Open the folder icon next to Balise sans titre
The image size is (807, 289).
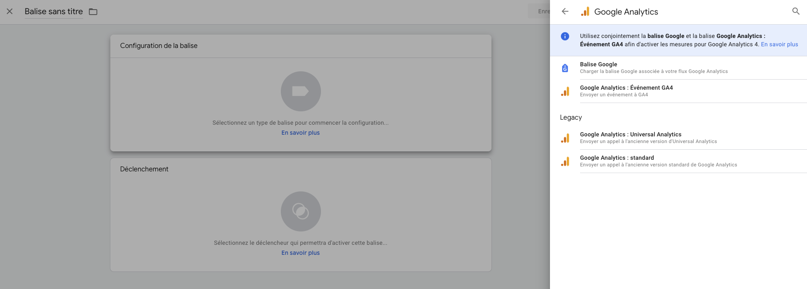tap(93, 12)
